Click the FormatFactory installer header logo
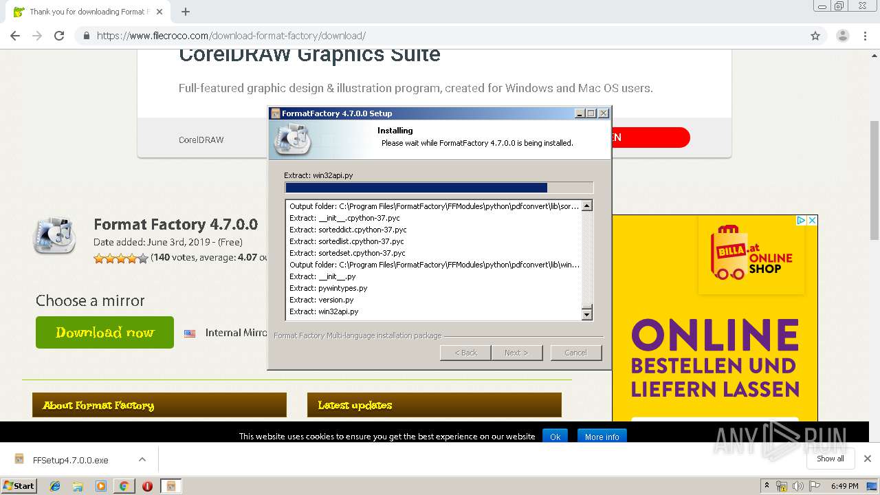The height and width of the screenshot is (495, 880). [x=292, y=139]
